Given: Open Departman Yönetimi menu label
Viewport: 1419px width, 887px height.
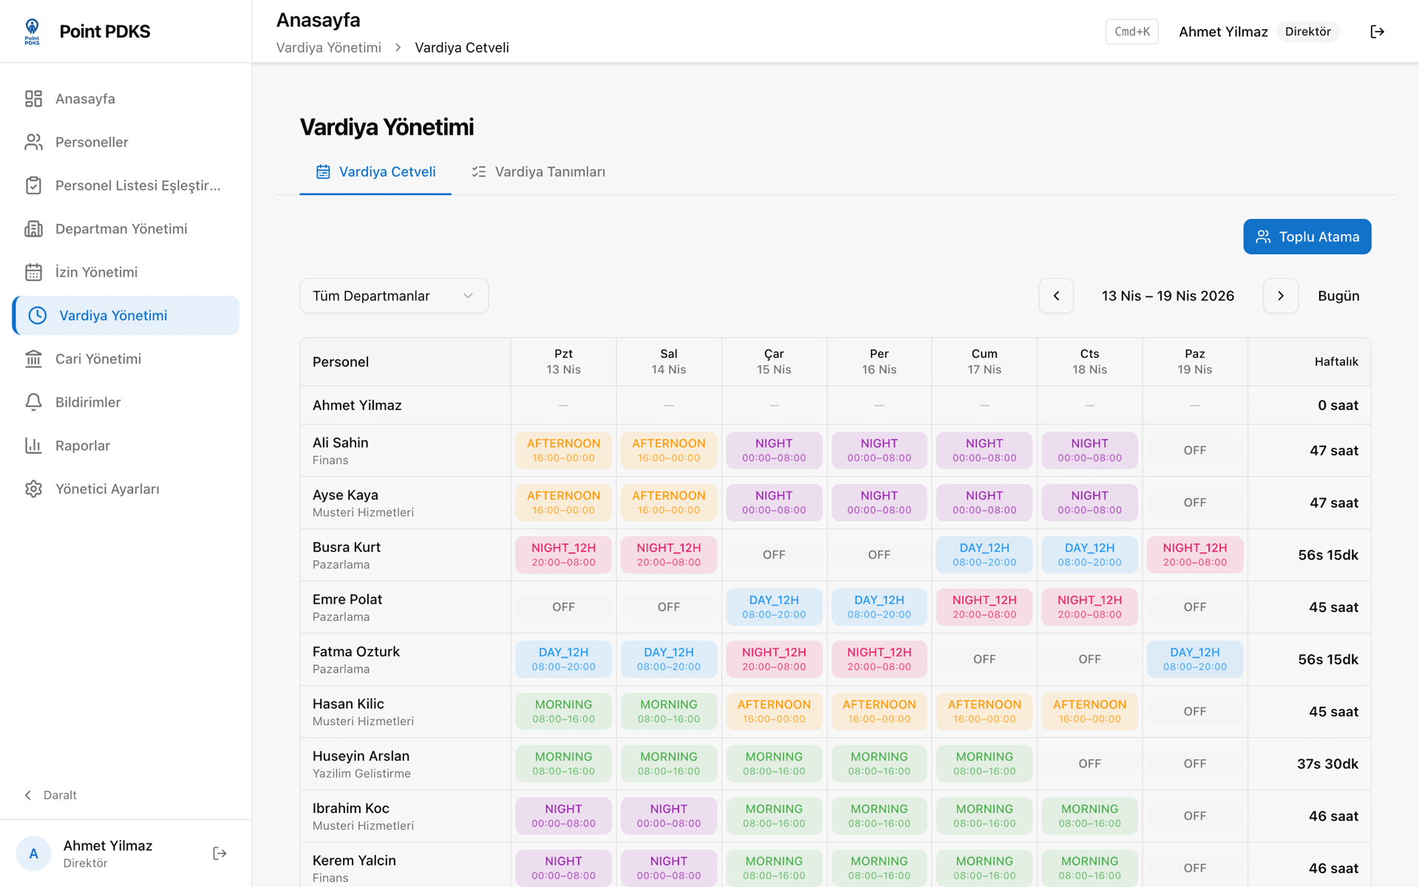Looking at the screenshot, I should (x=121, y=228).
